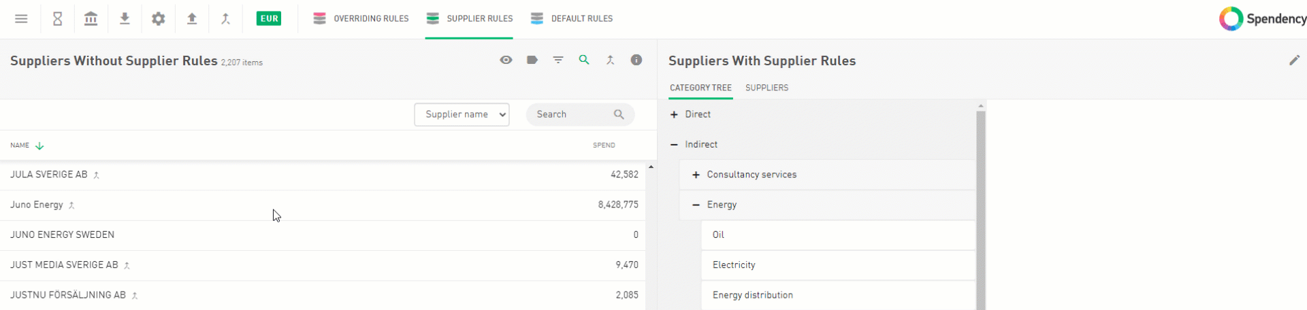The image size is (1307, 310).
Task: Switch to the Overriding Rules tab
Action: click(x=361, y=19)
